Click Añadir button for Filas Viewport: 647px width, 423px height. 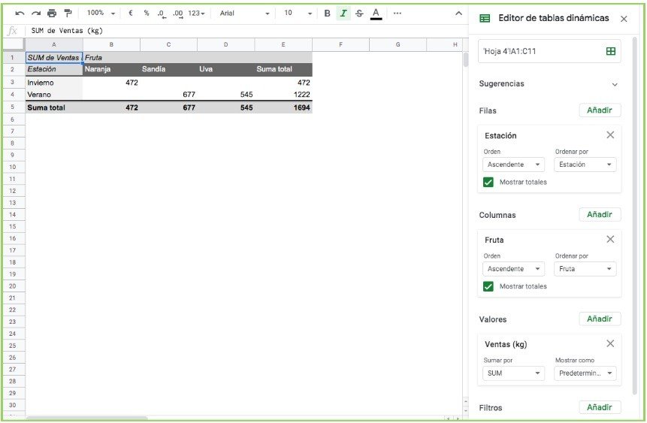[x=600, y=110]
